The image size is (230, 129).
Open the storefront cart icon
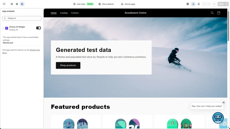click(218, 13)
